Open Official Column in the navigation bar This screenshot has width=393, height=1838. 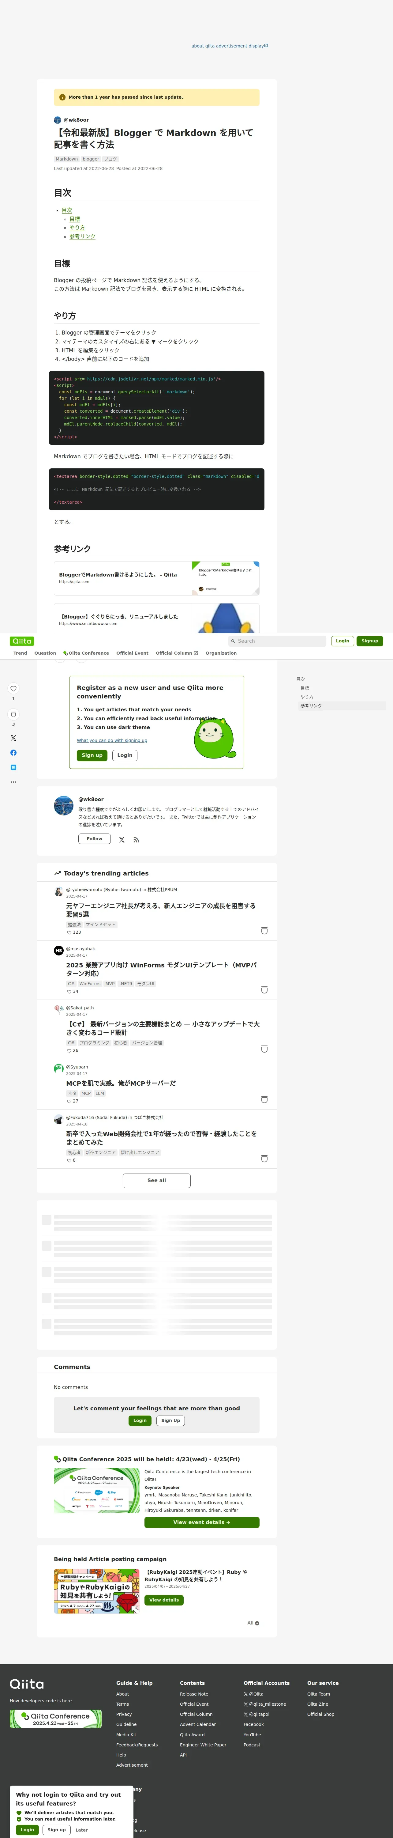pyautogui.click(x=177, y=653)
